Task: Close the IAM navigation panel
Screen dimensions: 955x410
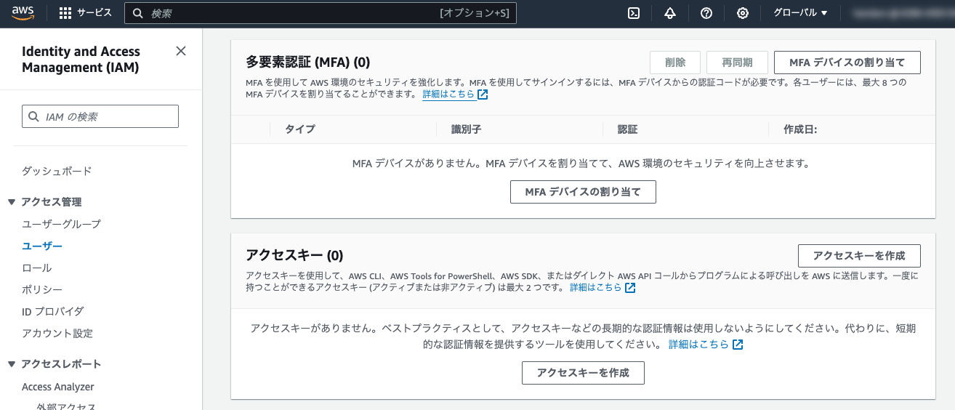Action: tap(181, 51)
